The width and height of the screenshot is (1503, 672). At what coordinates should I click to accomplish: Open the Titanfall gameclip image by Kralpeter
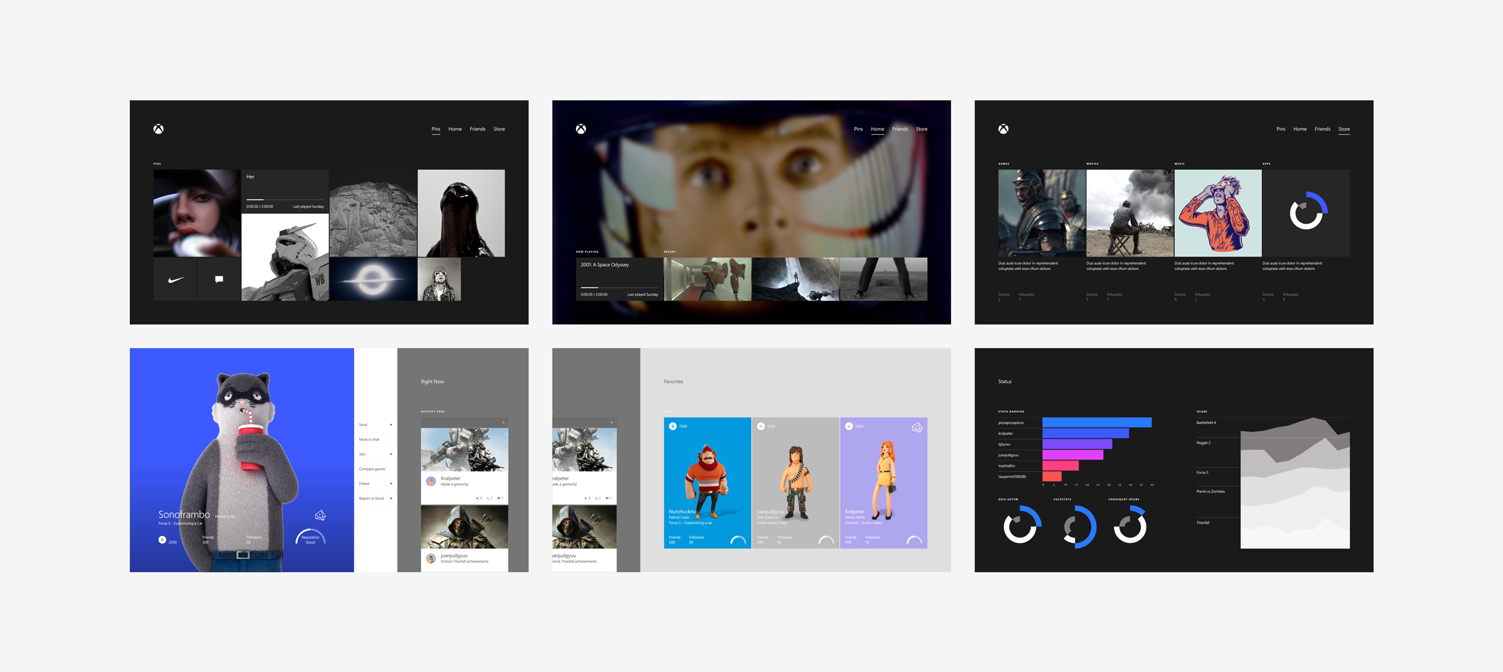pos(464,450)
